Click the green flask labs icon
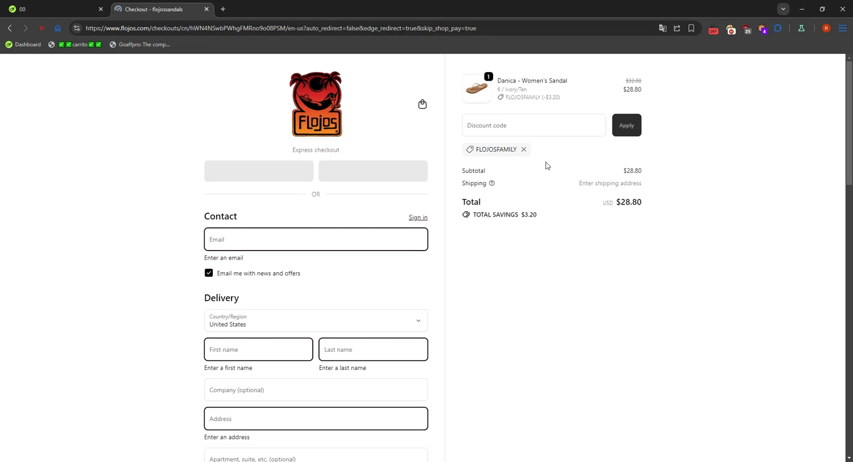The image size is (853, 462). click(801, 28)
